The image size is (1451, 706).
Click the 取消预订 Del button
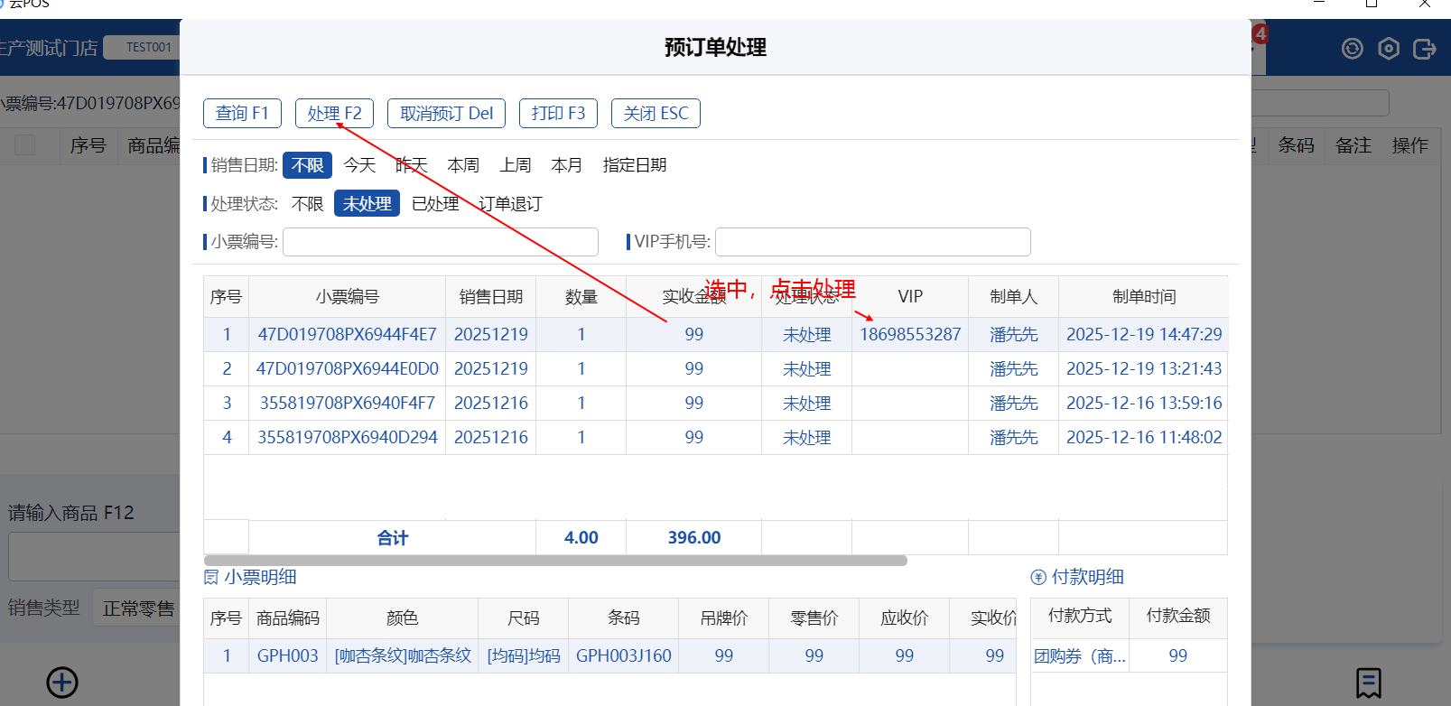pos(446,114)
